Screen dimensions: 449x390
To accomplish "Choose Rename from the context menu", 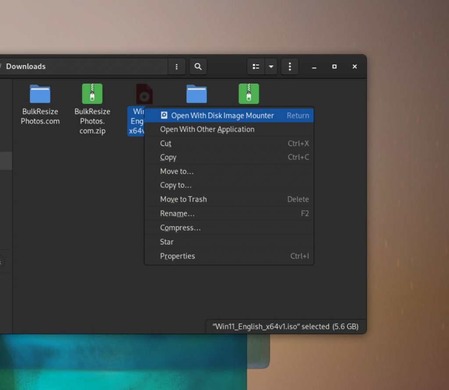I will [x=178, y=214].
